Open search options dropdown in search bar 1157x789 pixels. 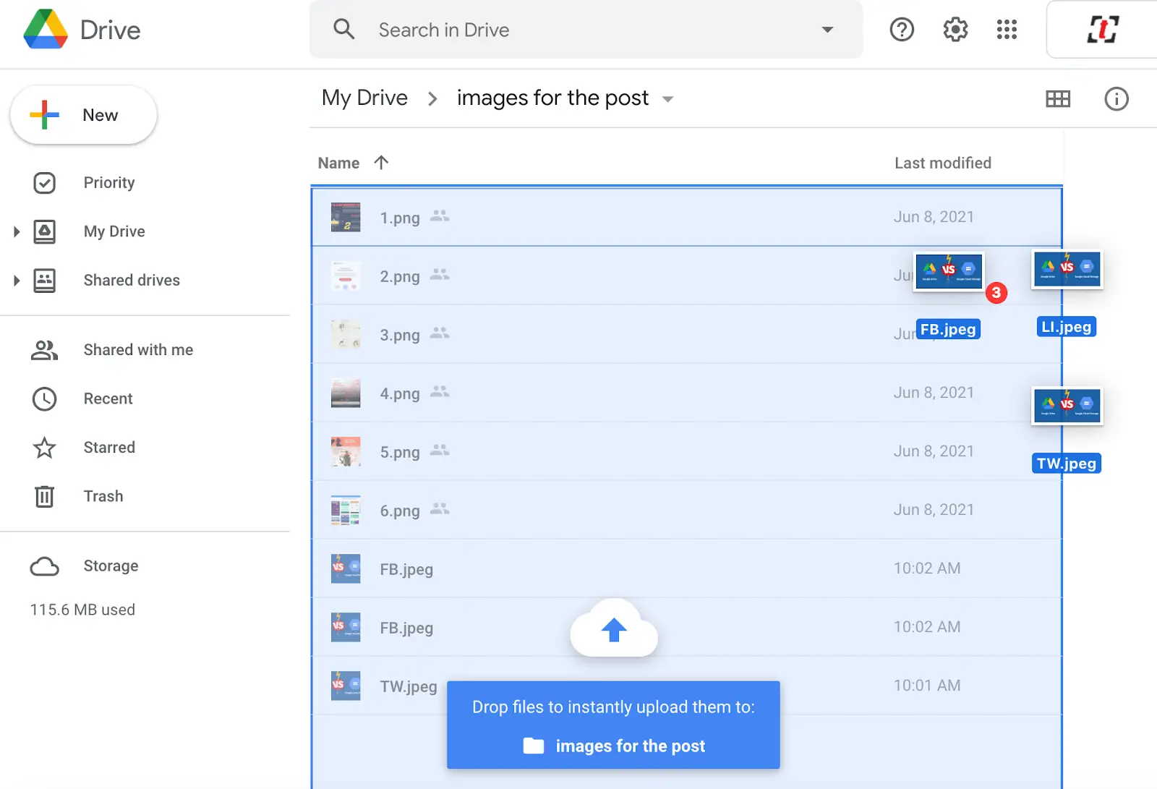point(827,30)
